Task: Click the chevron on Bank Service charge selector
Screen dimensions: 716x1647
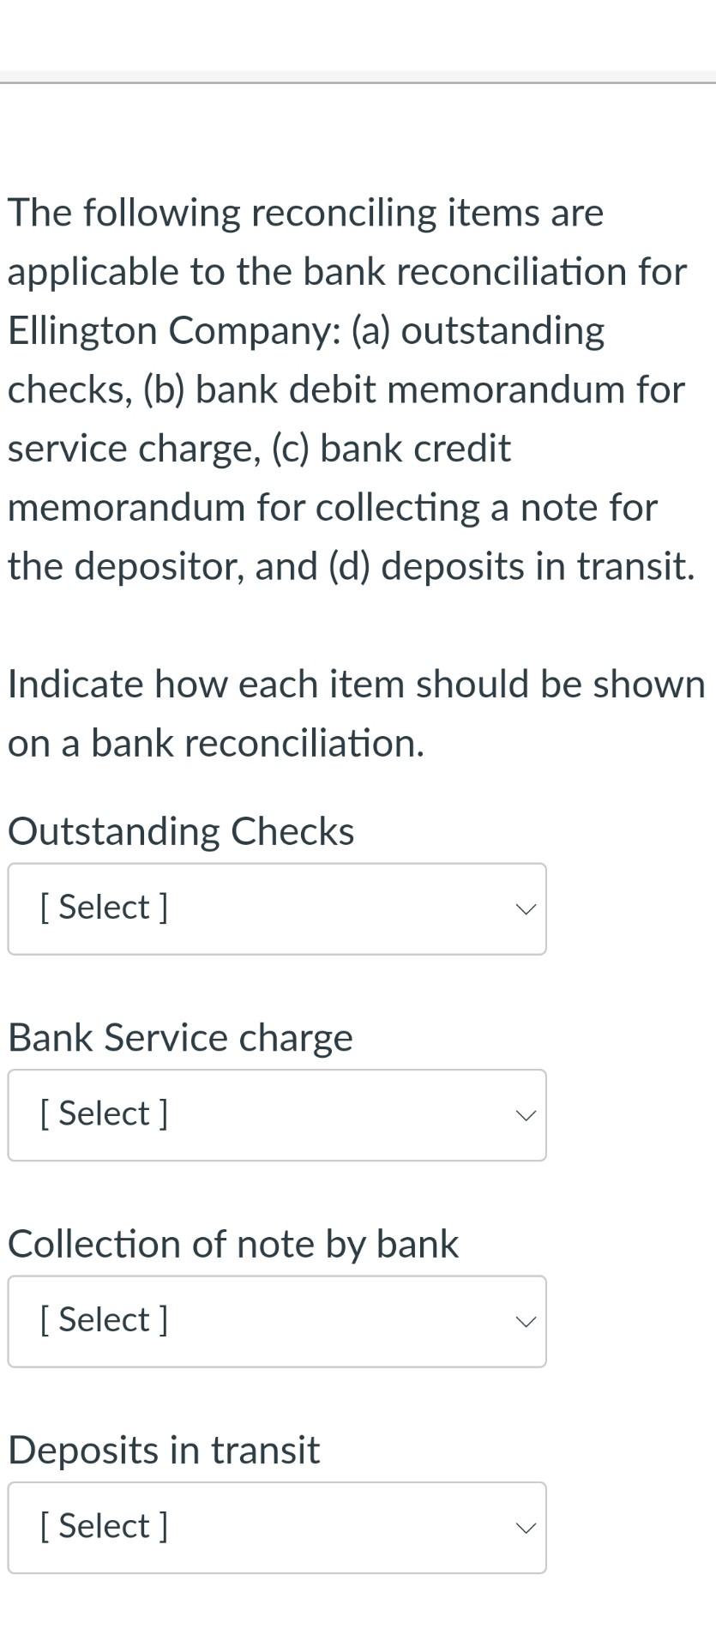Action: pyautogui.click(x=526, y=1114)
